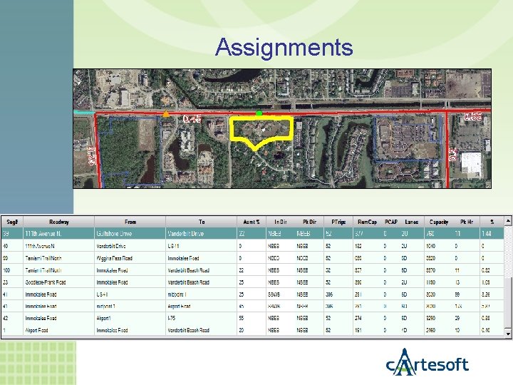Screen dimensions: 513x385
Task: Click the Cartesoft logo
Action: 427,362
